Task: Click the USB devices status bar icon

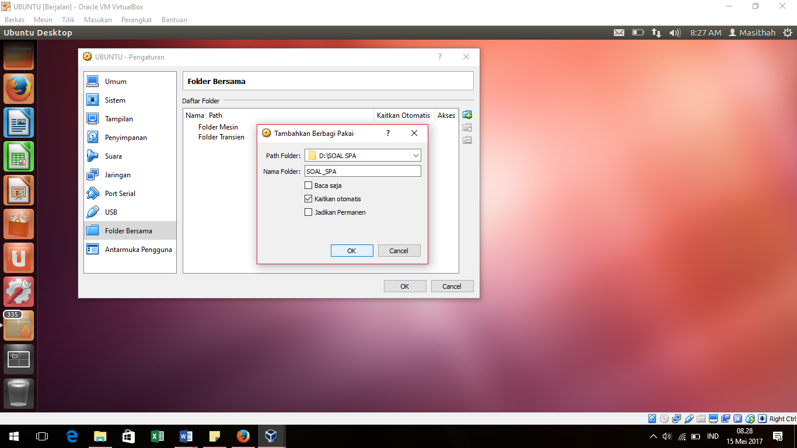Action: tap(689, 419)
